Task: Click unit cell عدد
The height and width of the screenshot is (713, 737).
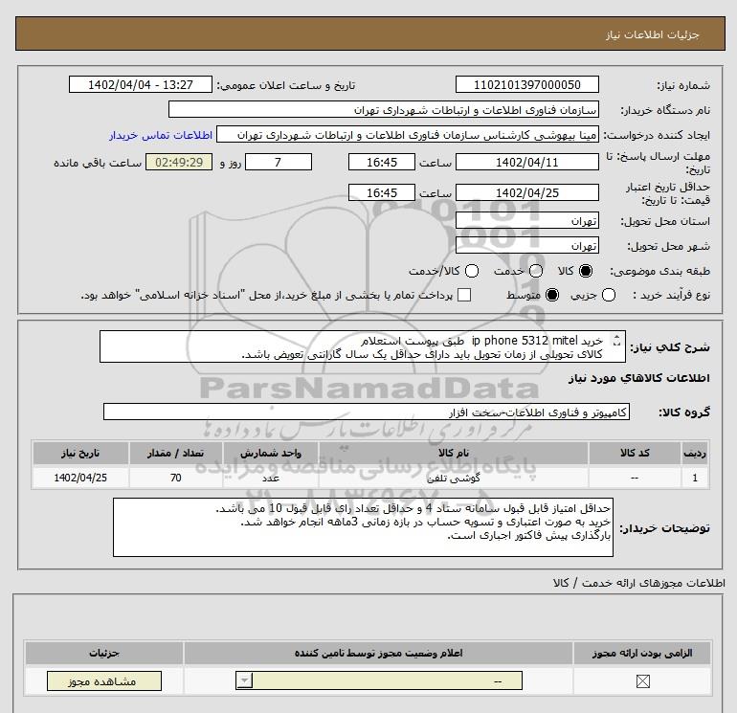Action: 271,478
